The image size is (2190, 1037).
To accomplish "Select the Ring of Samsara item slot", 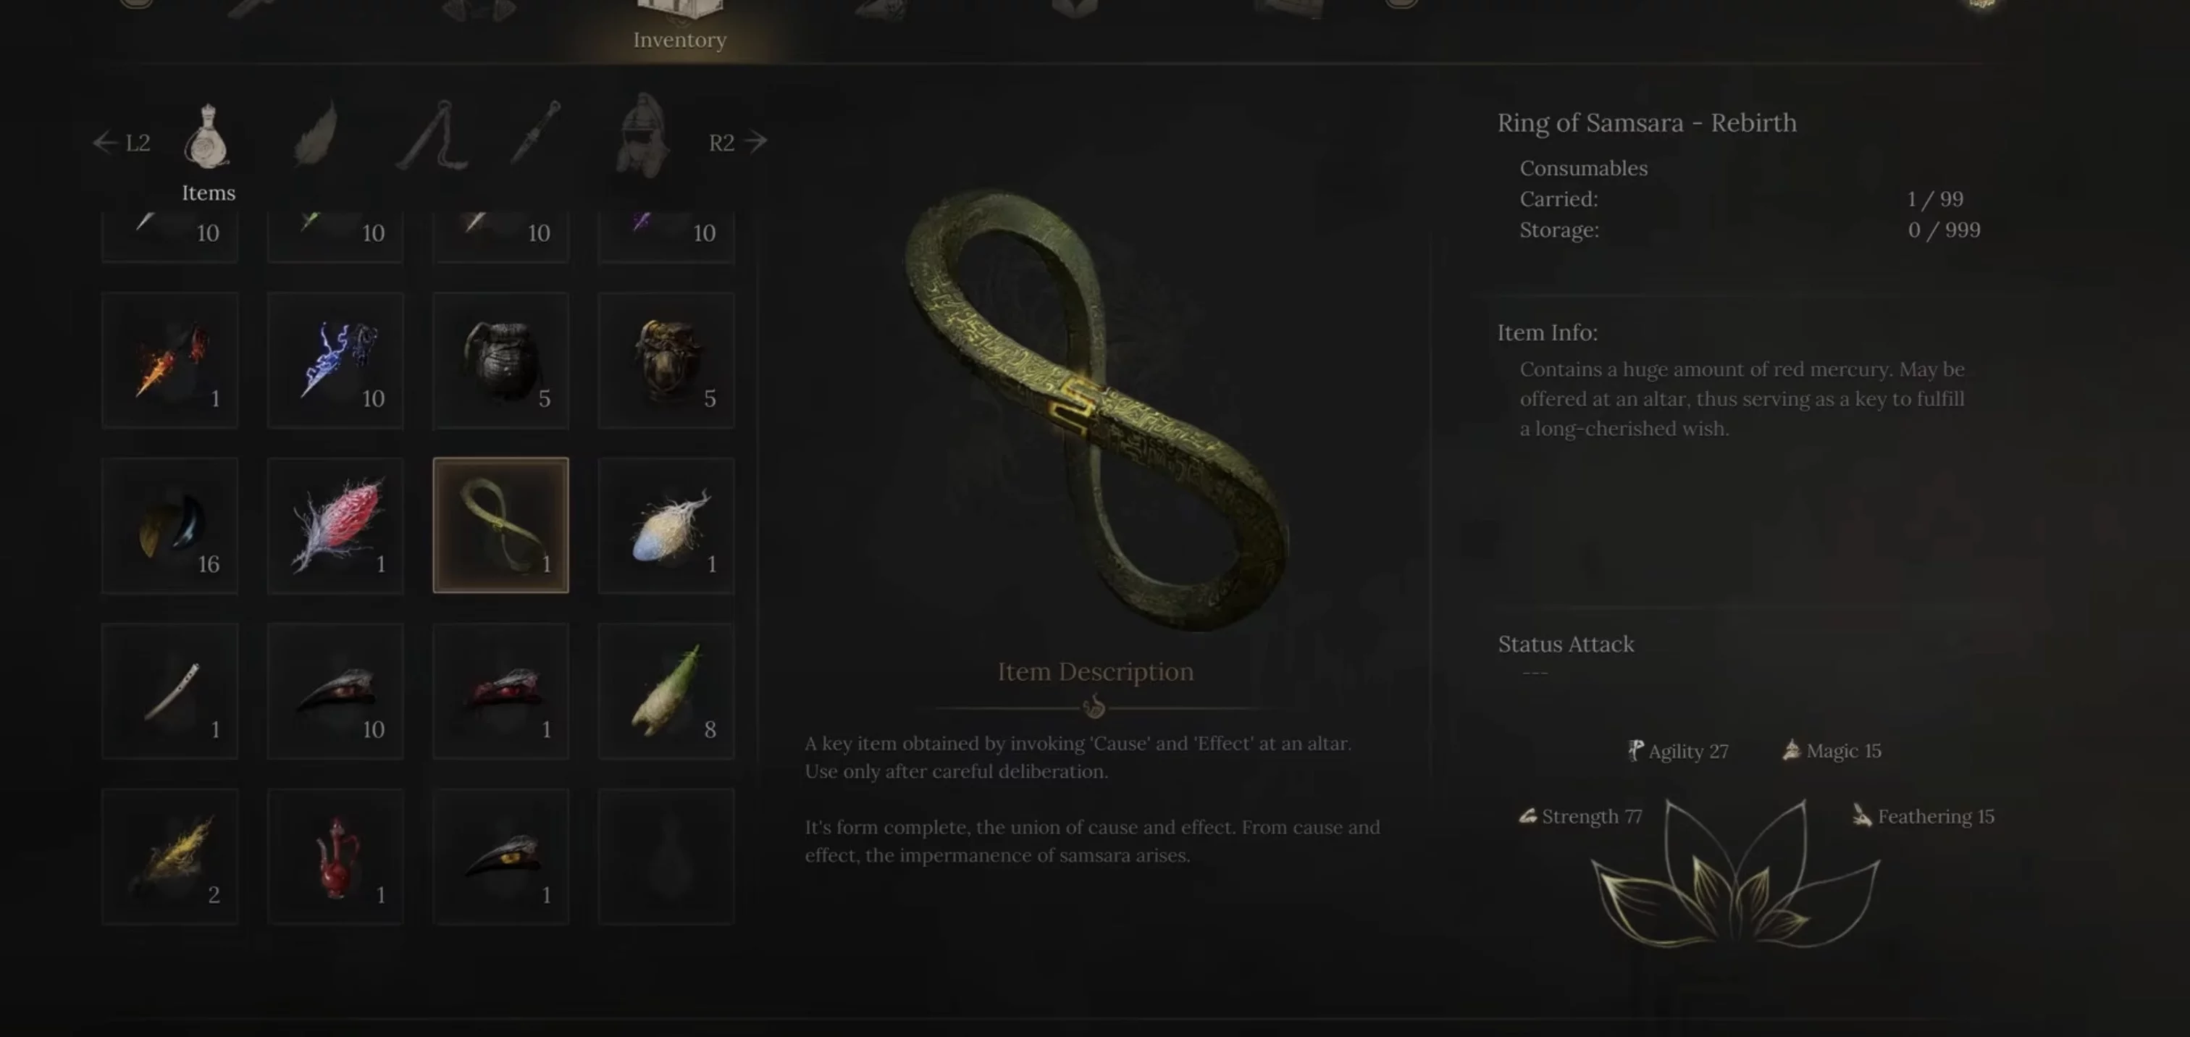I will pyautogui.click(x=500, y=525).
